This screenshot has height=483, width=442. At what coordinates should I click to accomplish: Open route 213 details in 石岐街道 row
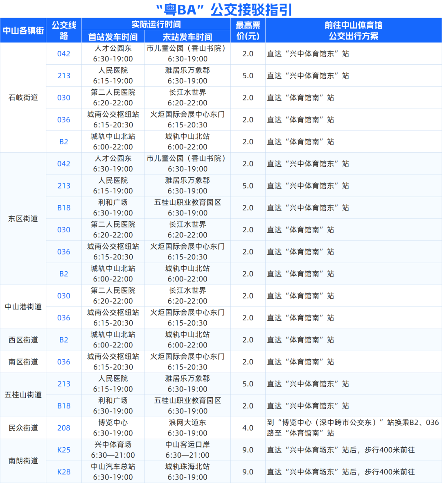point(64,76)
